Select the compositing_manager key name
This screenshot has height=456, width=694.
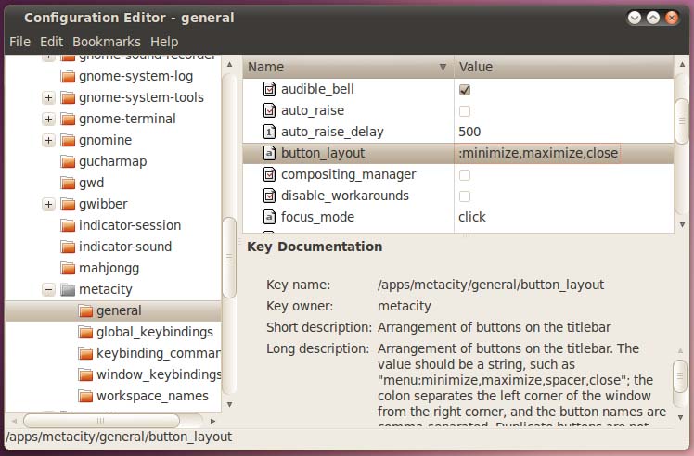point(349,174)
